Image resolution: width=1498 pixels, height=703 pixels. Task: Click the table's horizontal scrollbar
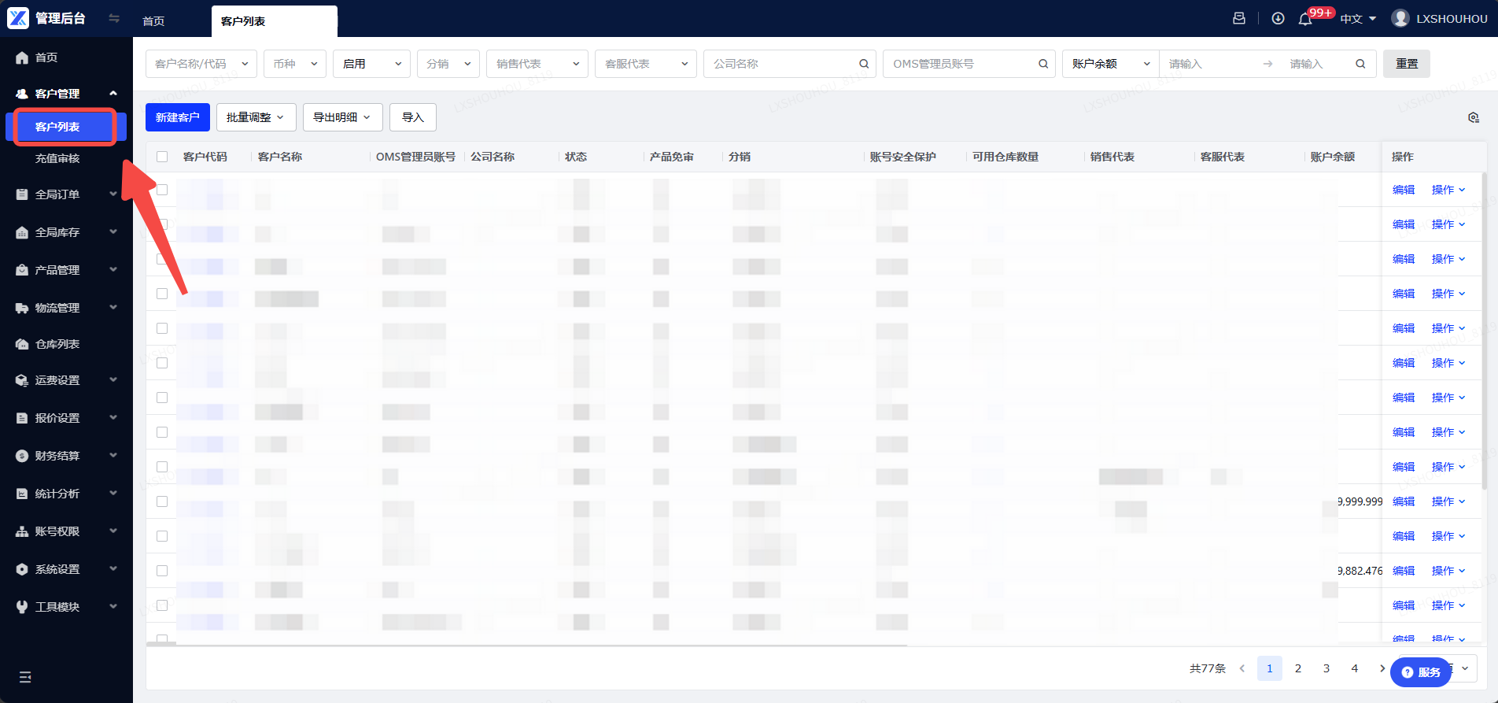[527, 645]
